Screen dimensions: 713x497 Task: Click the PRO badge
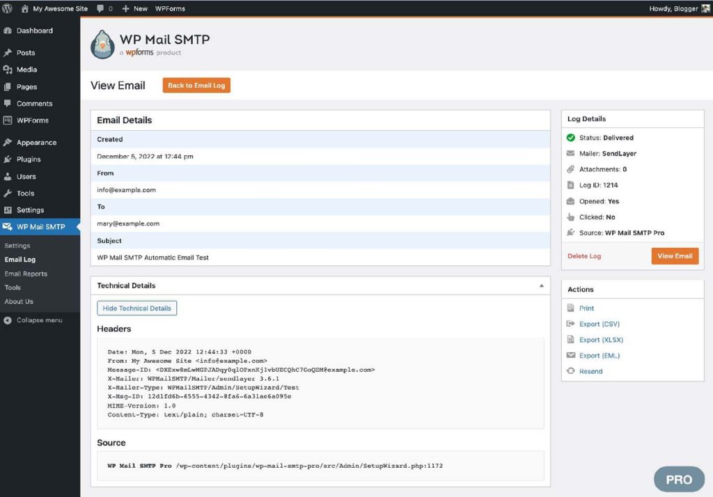point(679,480)
